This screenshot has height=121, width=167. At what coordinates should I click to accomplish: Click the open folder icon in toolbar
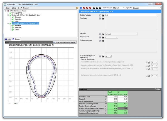point(77,8)
